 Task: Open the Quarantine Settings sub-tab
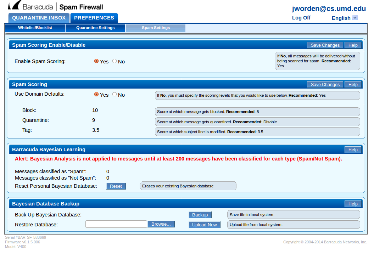95,28
